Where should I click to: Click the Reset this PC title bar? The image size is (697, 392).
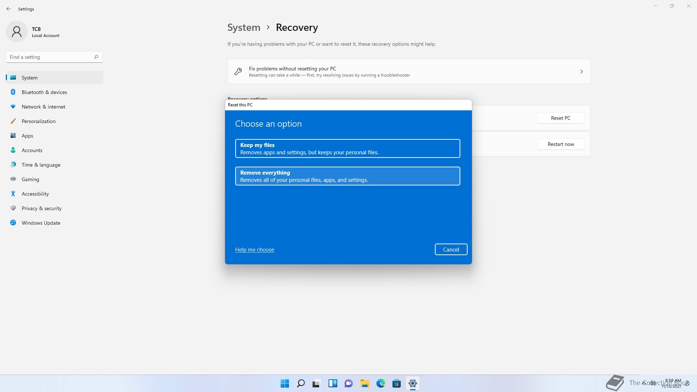(348, 105)
